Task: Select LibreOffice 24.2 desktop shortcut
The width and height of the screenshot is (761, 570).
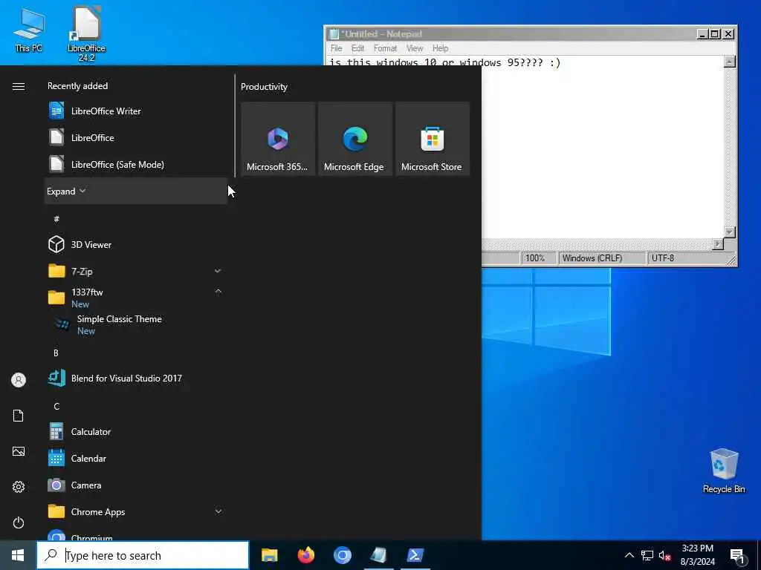Action: (x=86, y=34)
